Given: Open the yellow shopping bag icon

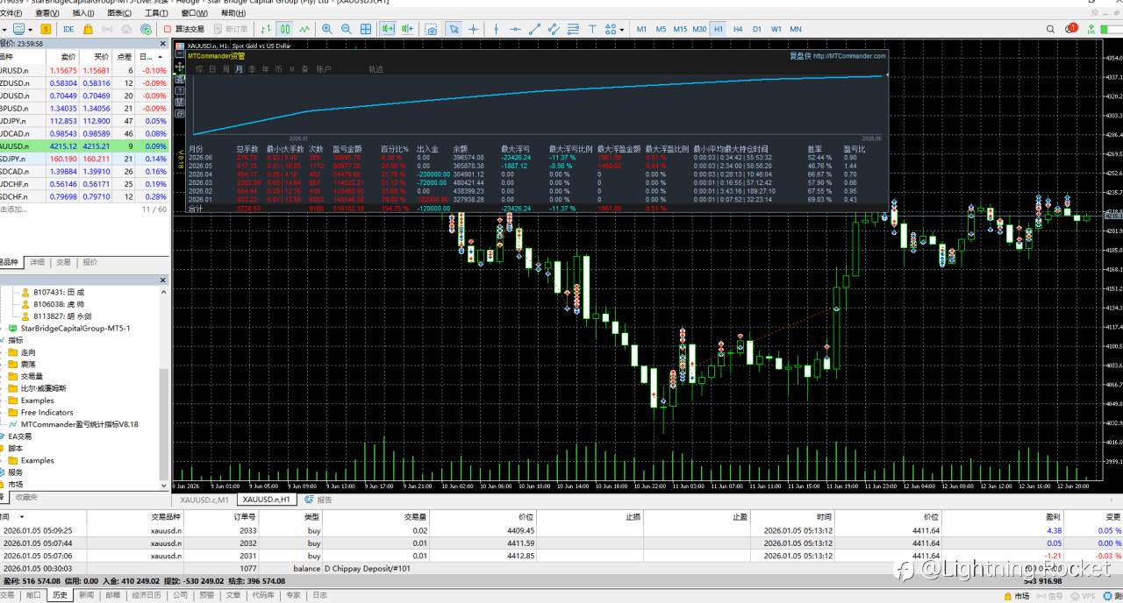Looking at the screenshot, I should click(x=88, y=29).
